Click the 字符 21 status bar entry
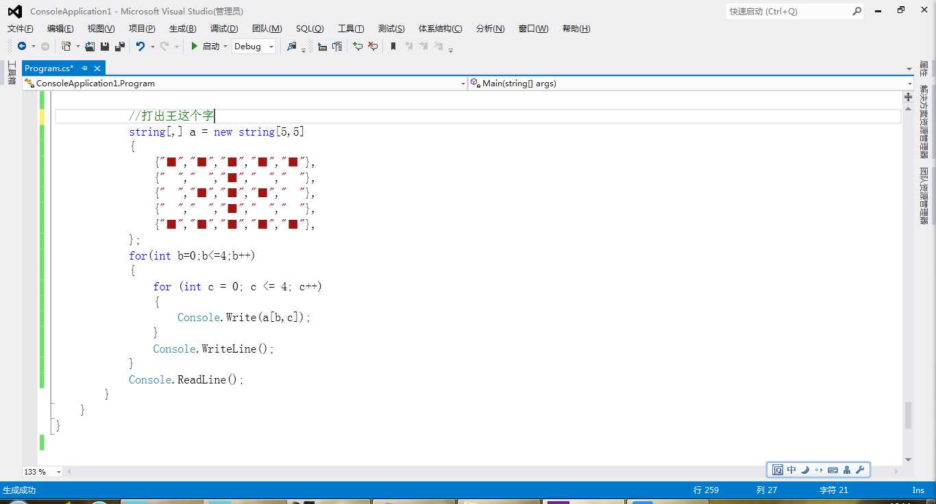The image size is (936, 504). click(834, 490)
